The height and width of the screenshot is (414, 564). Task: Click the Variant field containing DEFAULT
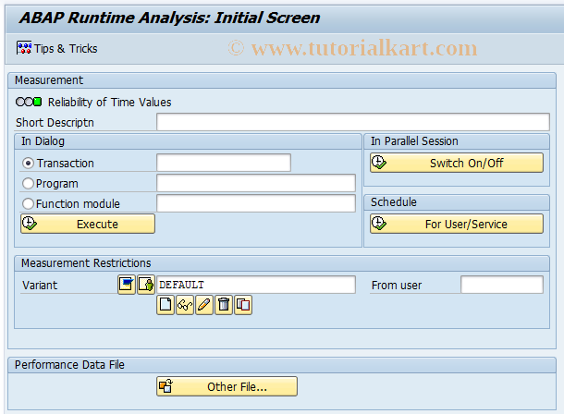tap(256, 285)
